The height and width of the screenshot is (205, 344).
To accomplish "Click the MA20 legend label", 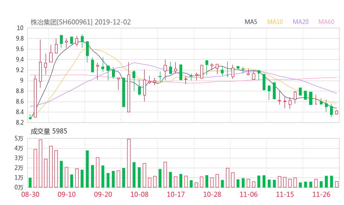I will 301,22.
